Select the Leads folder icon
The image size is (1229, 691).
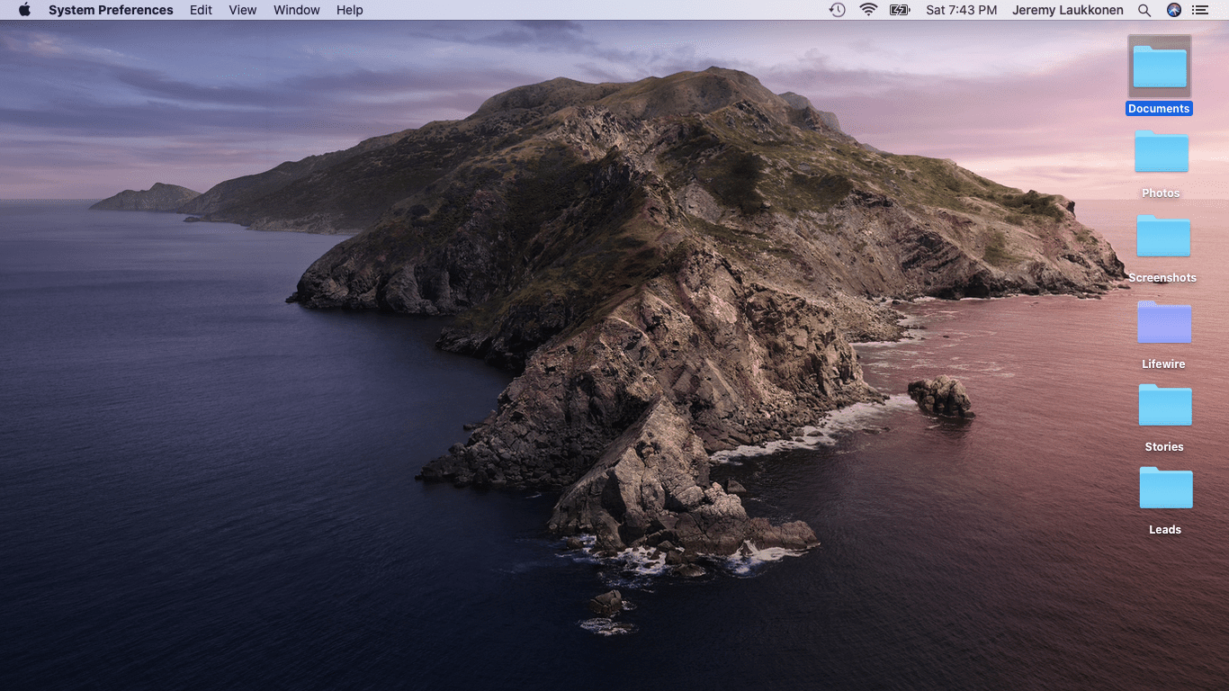click(x=1166, y=488)
